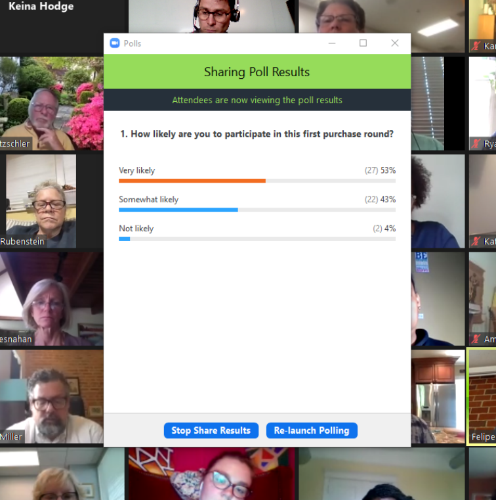Minimize the Polls window
Image resolution: width=496 pixels, height=500 pixels.
[x=332, y=43]
